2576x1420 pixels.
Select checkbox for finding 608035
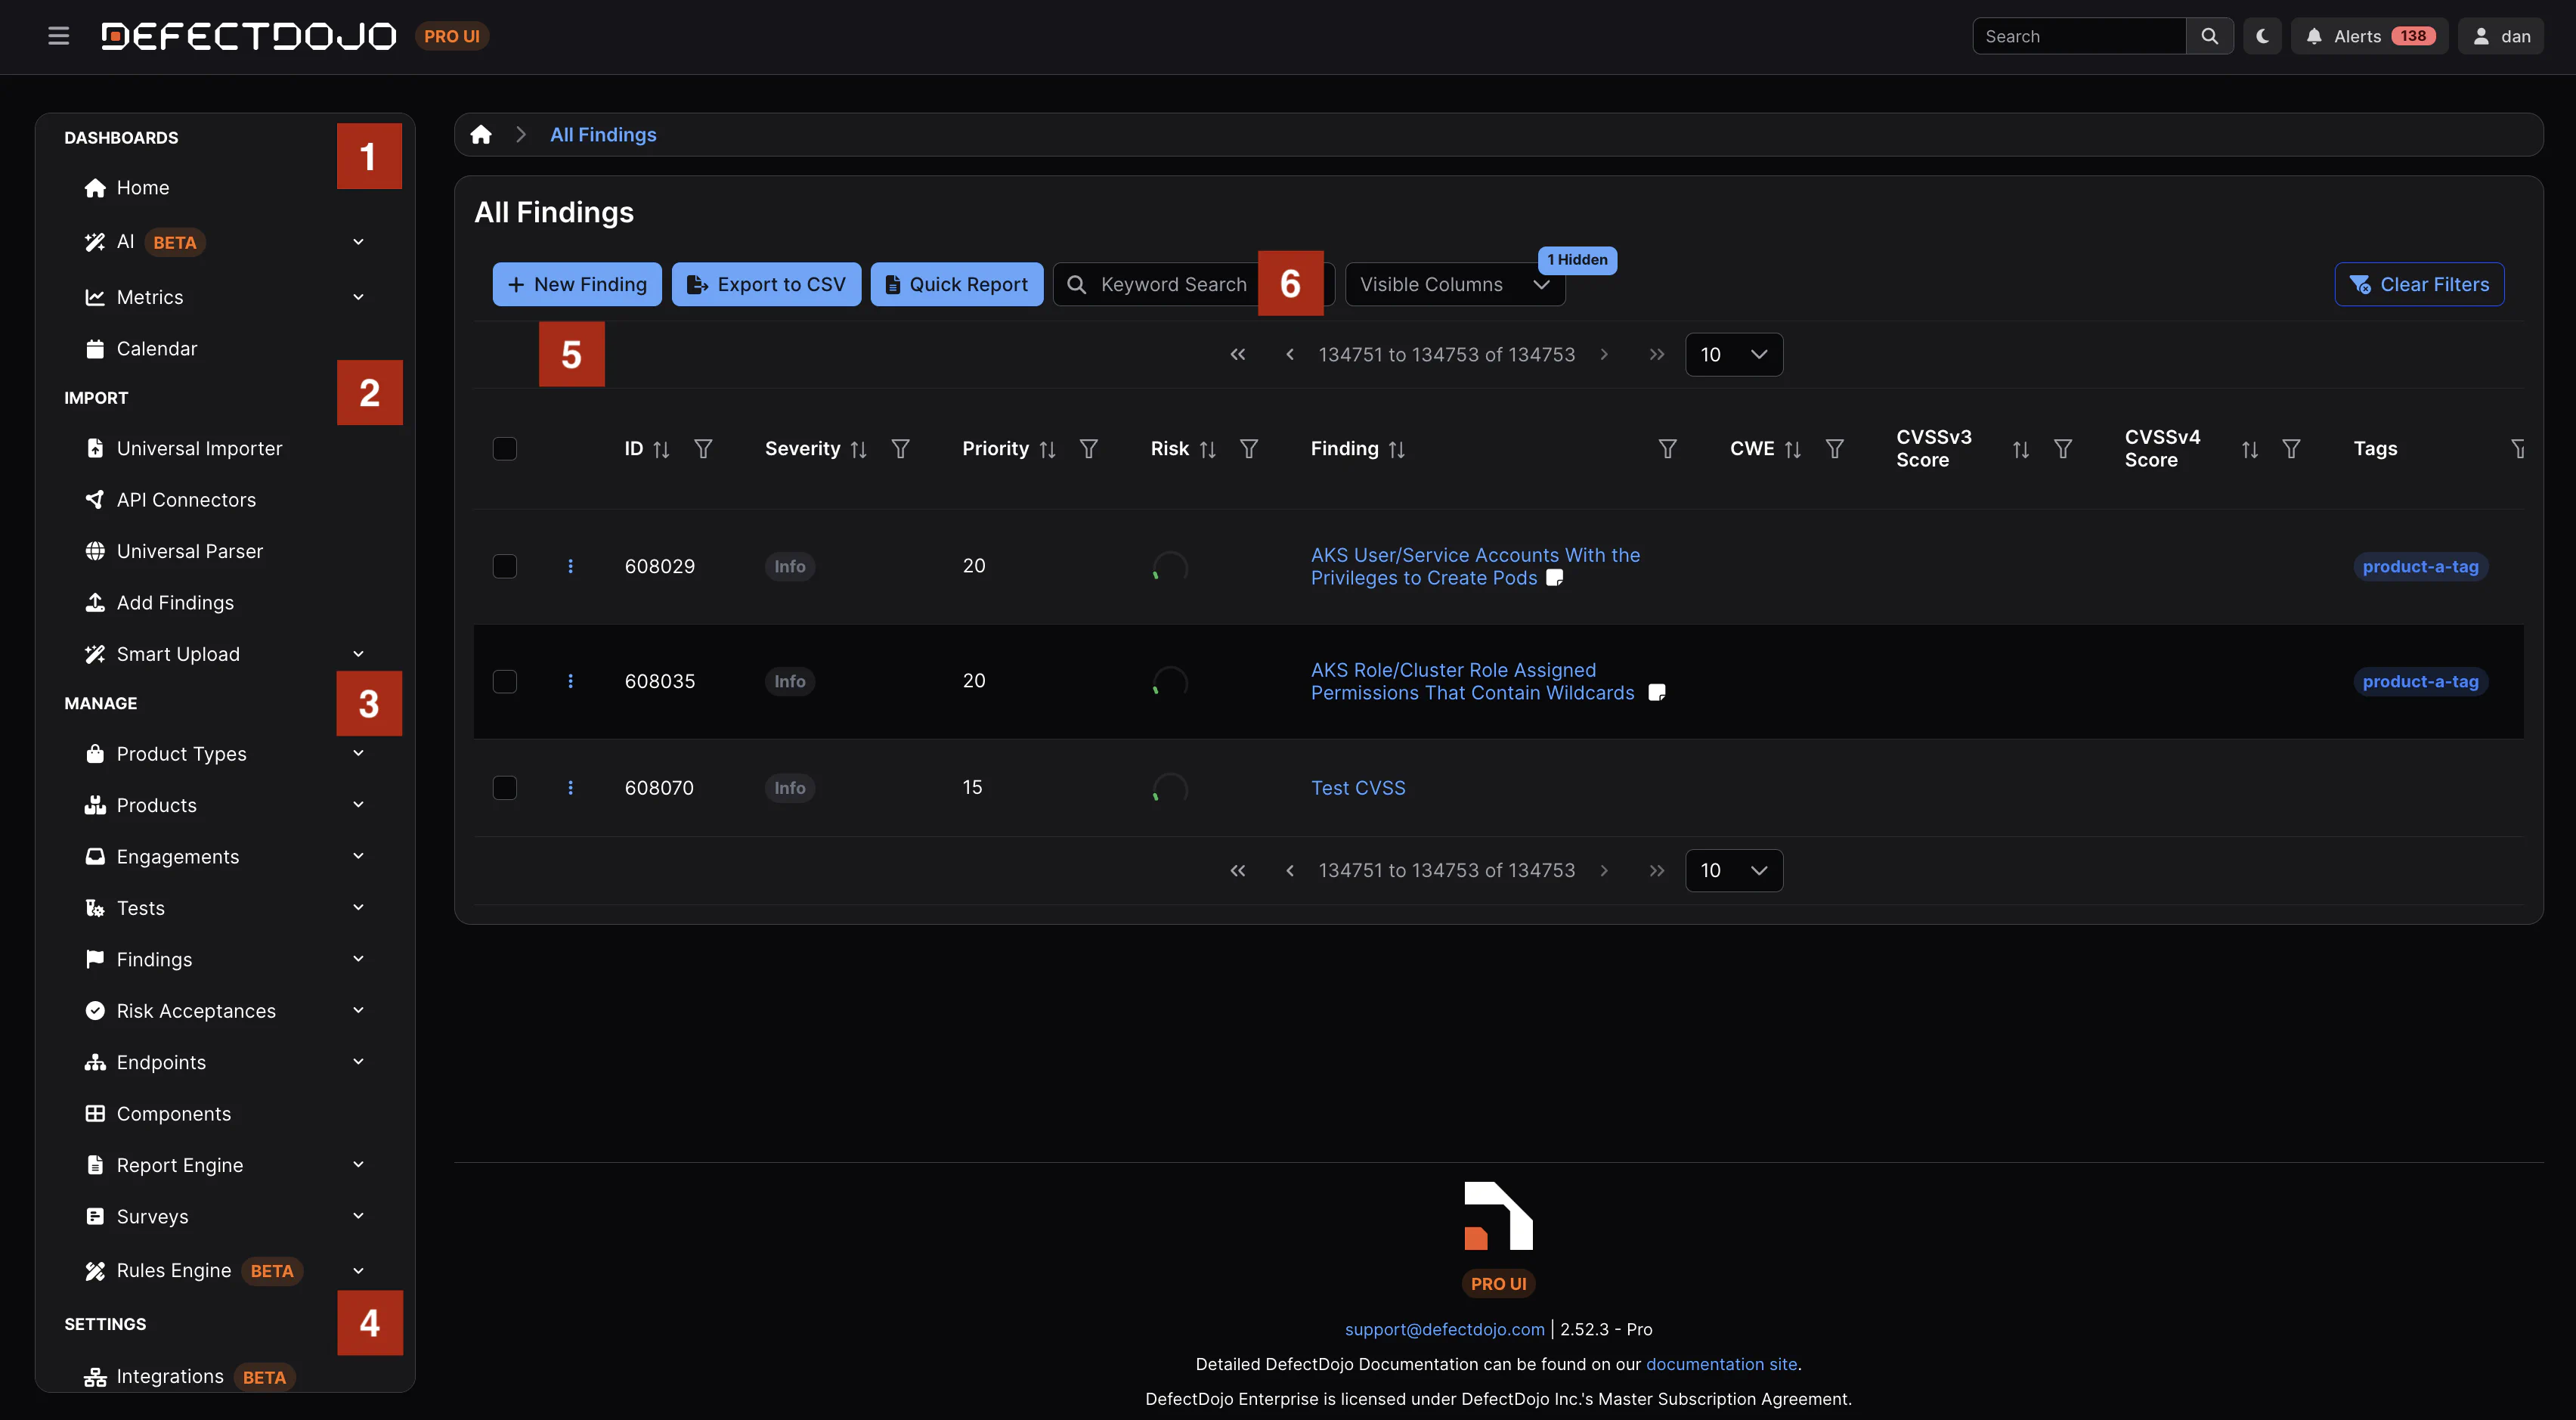click(x=505, y=681)
